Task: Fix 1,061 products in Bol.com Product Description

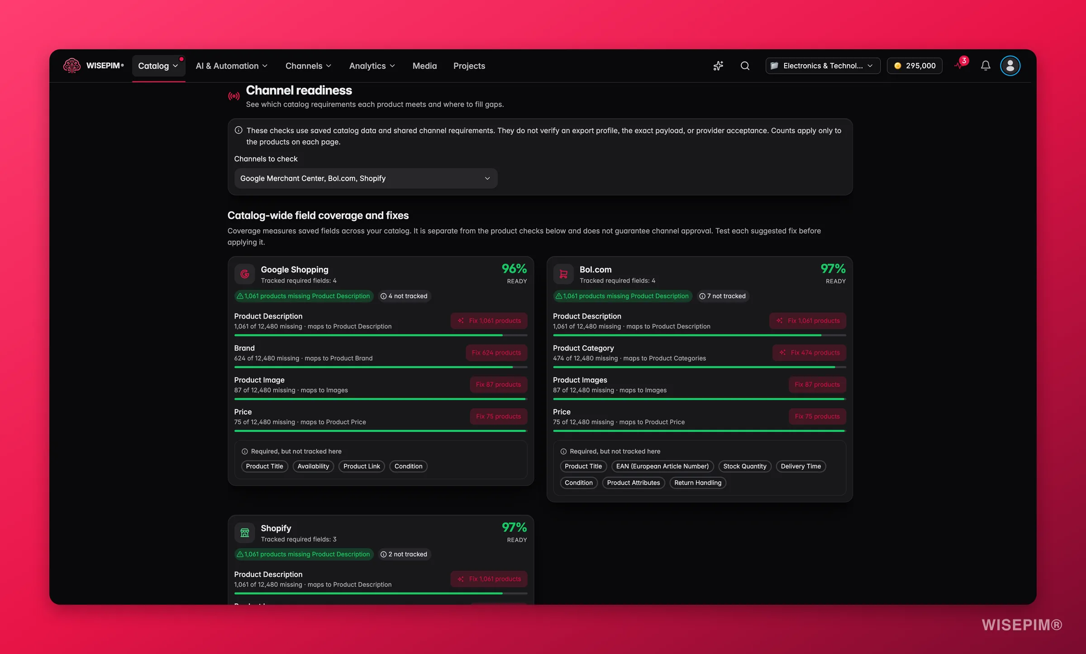Action: pos(808,320)
